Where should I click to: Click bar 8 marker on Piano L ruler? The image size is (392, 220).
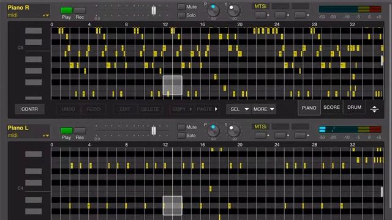[x=127, y=145]
